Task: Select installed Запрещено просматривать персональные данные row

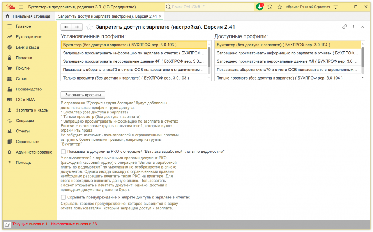Action: (134, 61)
